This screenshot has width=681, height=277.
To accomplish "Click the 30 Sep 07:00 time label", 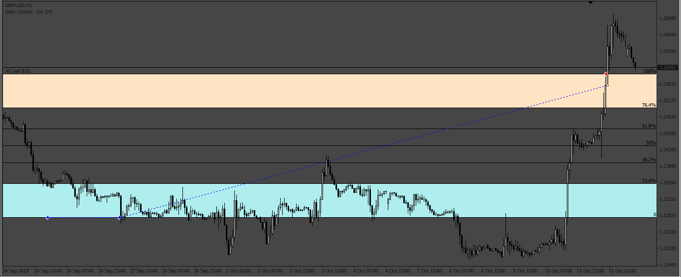I will tap(176, 271).
